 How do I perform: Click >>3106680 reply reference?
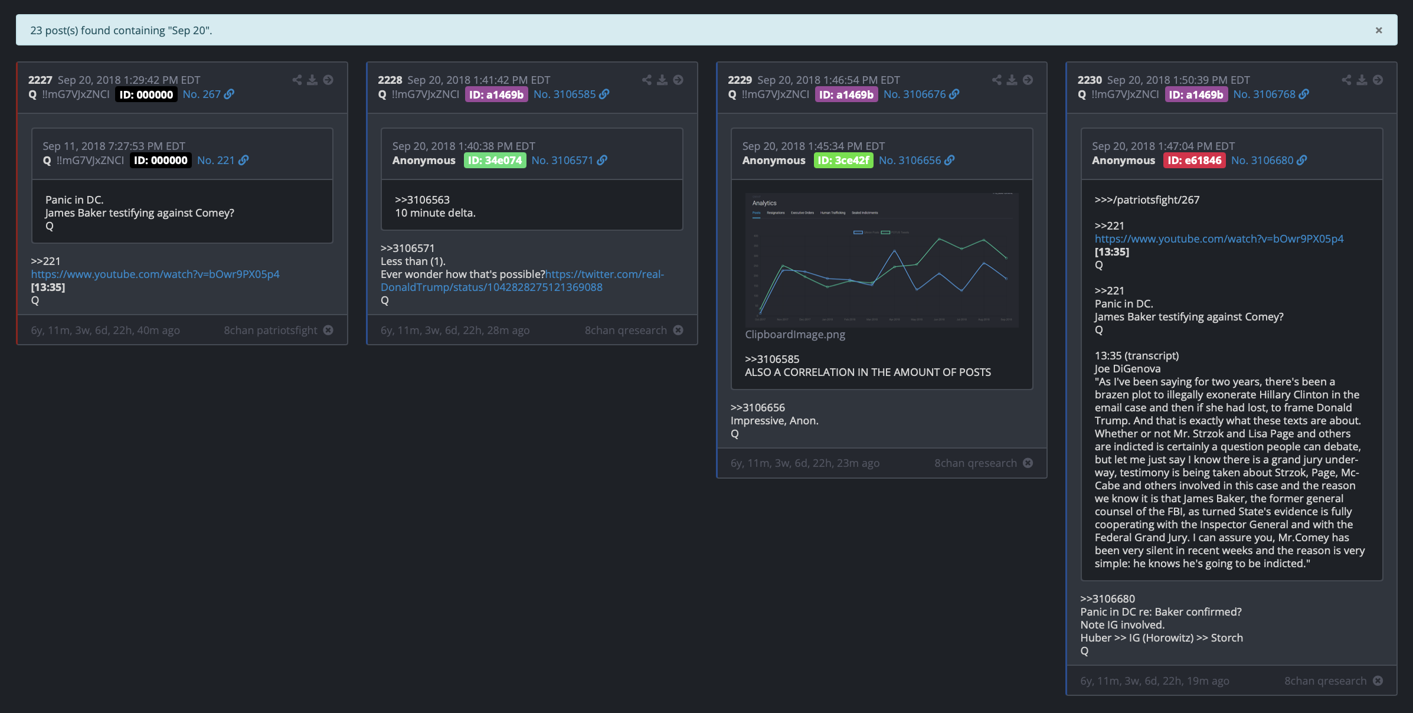1108,599
